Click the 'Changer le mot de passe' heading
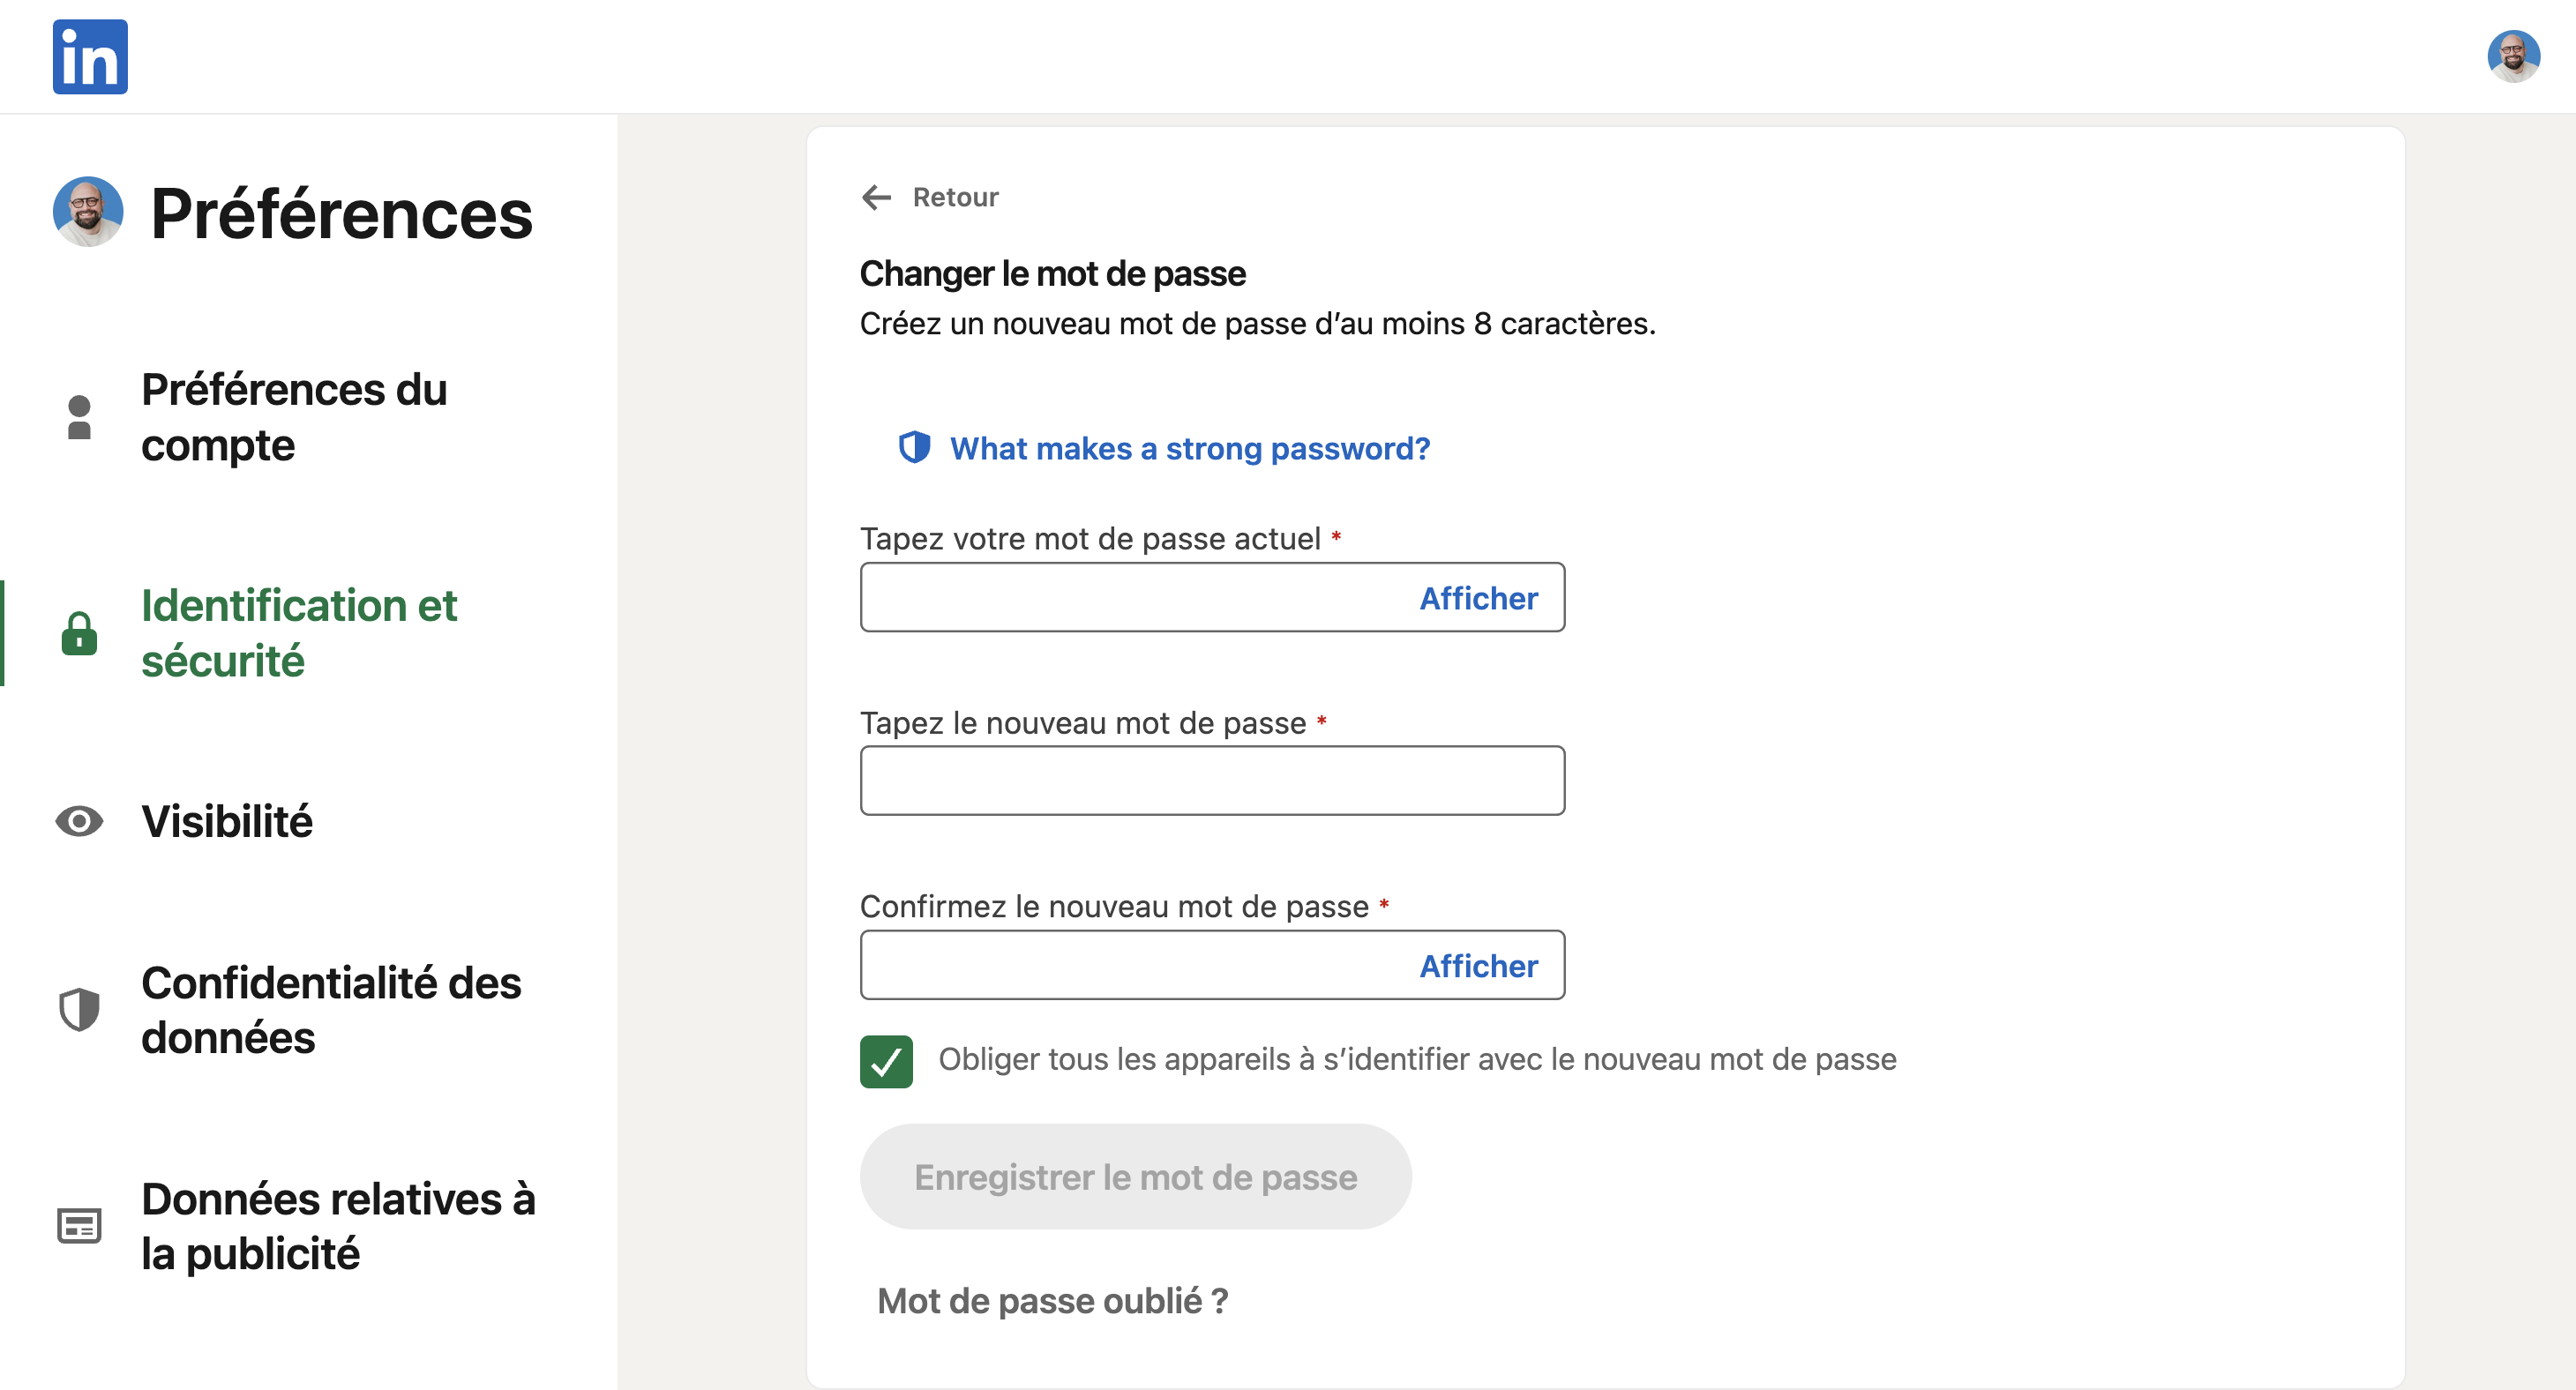This screenshot has height=1390, width=2576. click(x=1052, y=273)
